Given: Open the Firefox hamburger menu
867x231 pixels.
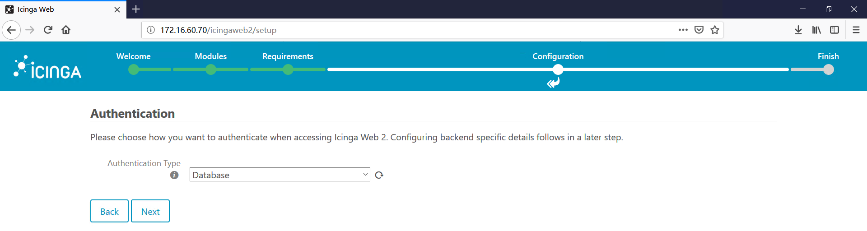Looking at the screenshot, I should (856, 30).
